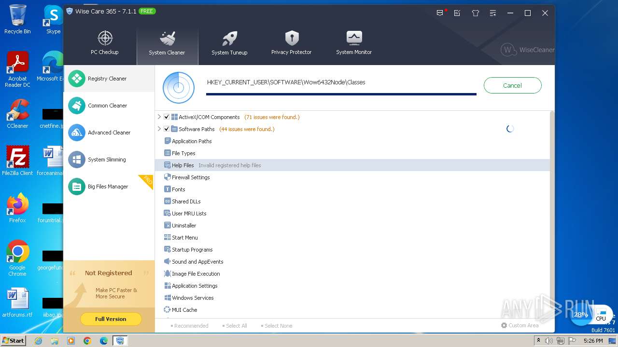Click the Sound and AppEvents icon

[x=168, y=261]
